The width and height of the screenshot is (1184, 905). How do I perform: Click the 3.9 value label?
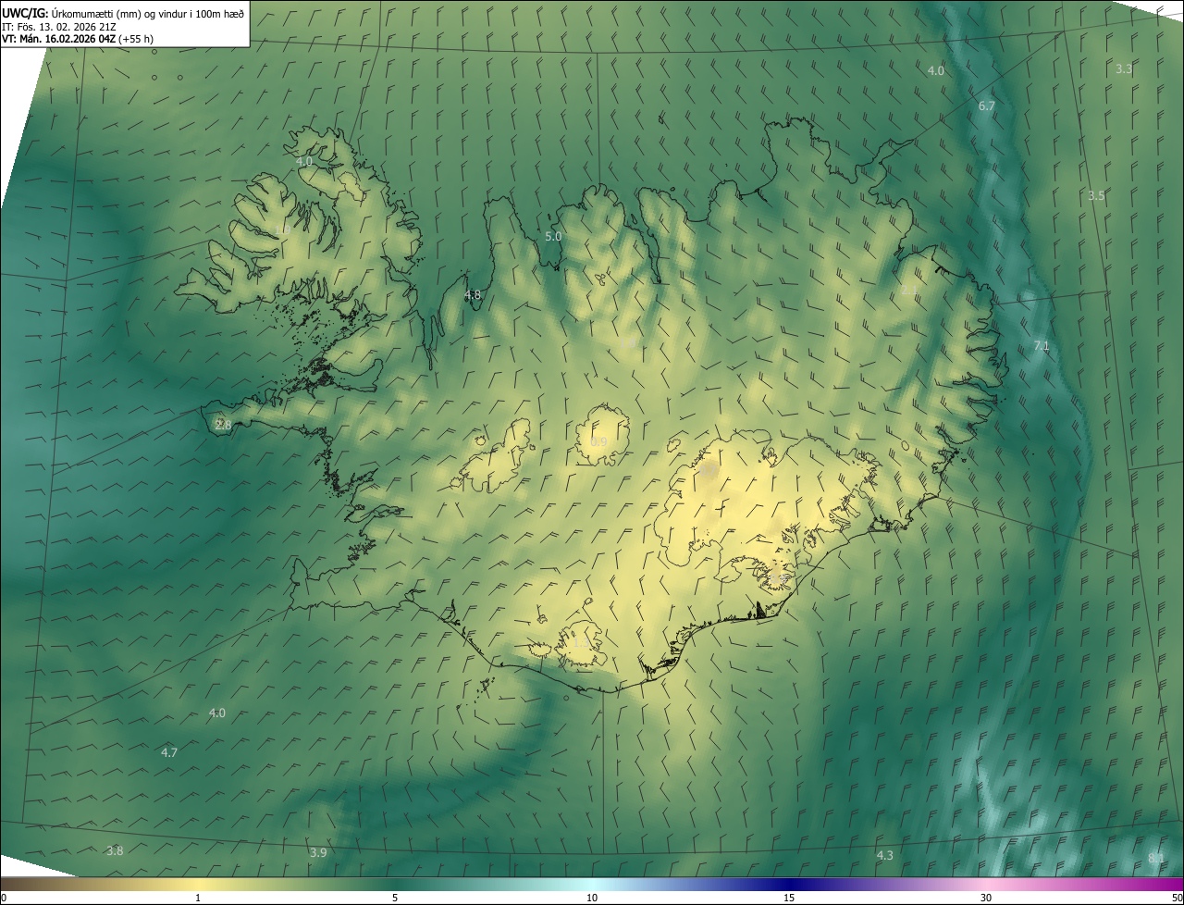click(318, 852)
